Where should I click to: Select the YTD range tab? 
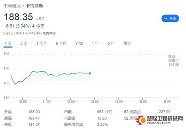click(x=79, y=44)
